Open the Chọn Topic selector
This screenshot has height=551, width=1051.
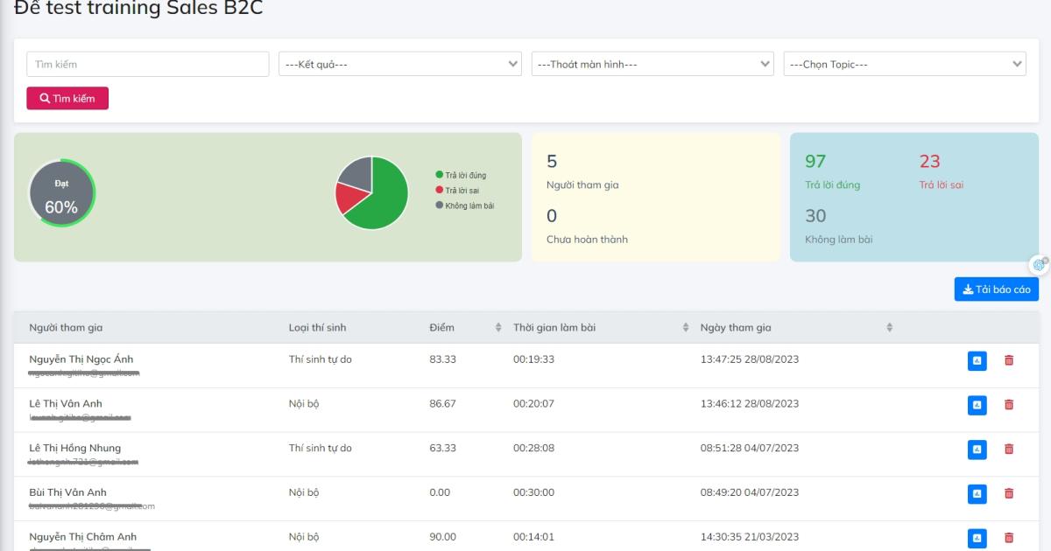905,63
